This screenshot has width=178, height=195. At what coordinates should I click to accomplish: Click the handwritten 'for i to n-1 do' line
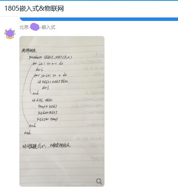(x=48, y=63)
